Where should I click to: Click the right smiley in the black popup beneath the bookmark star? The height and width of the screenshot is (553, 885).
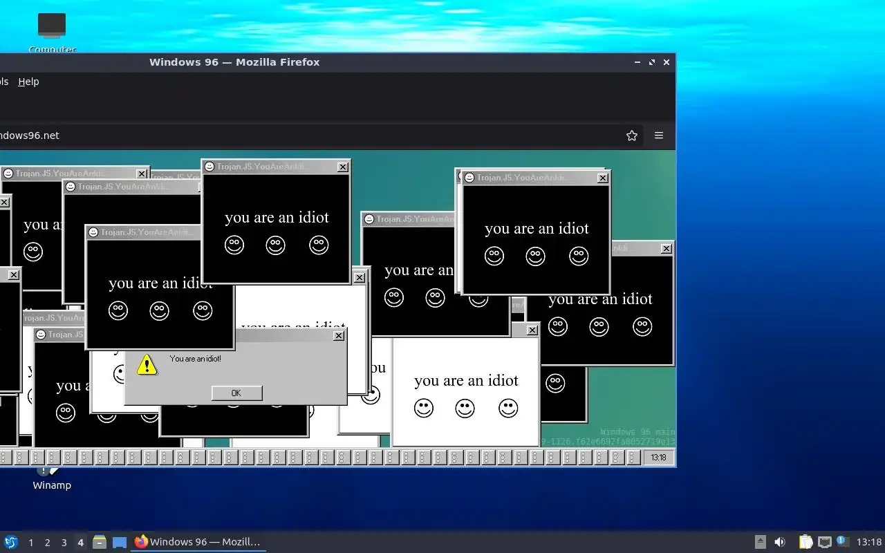(579, 256)
